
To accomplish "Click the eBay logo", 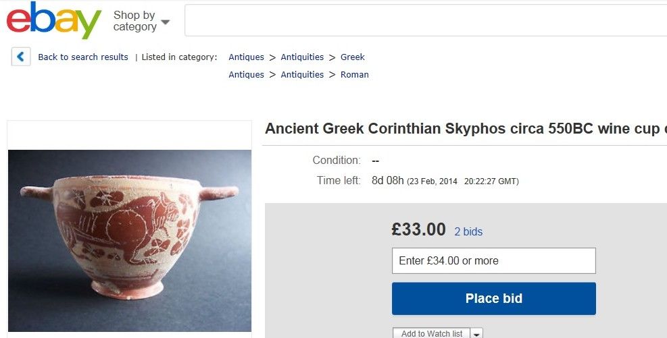I will click(53, 20).
